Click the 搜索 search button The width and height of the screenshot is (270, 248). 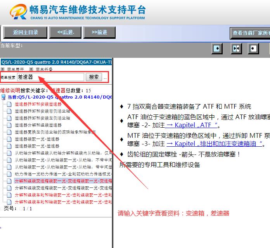(x=93, y=77)
